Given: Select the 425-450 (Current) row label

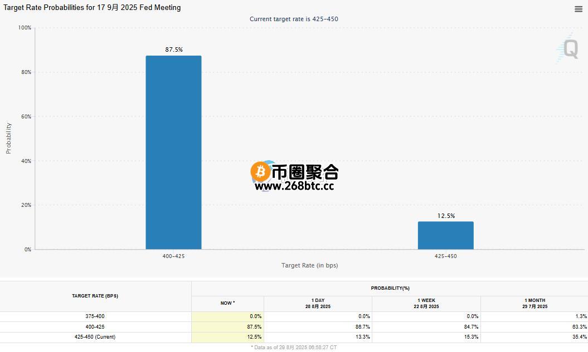Looking at the screenshot, I should pos(95,337).
